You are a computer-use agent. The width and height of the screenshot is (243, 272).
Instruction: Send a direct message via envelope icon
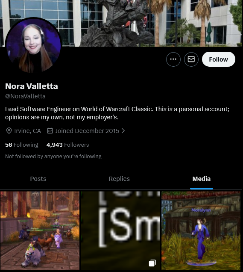pos(191,59)
